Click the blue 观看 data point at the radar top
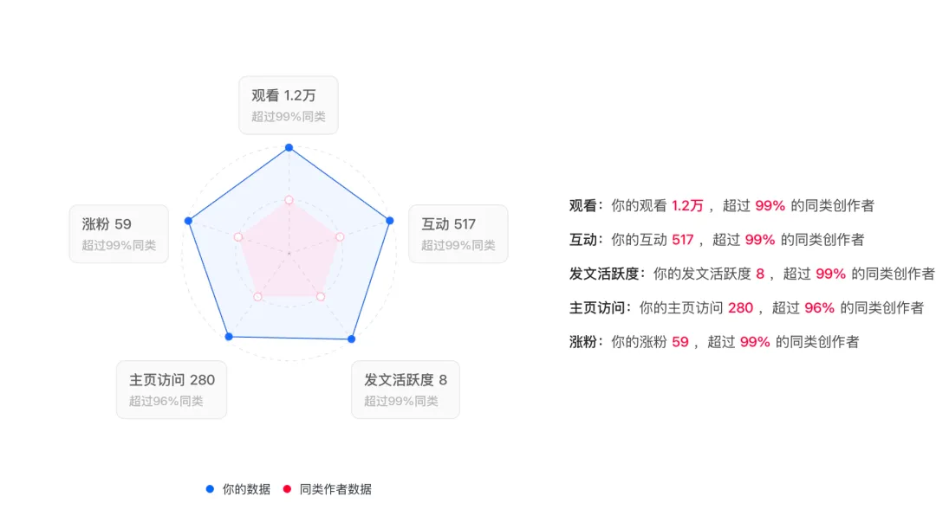The height and width of the screenshot is (529, 936). point(289,147)
